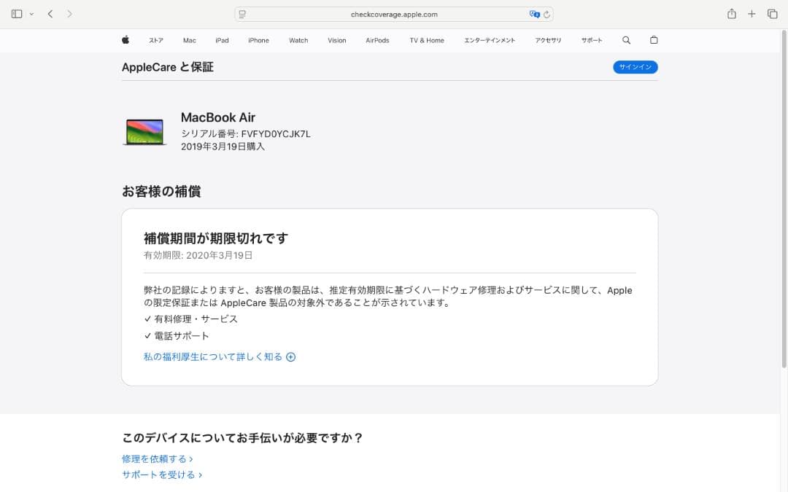Click the AppleCare と保証 heading
The image size is (788, 492).
coord(167,67)
